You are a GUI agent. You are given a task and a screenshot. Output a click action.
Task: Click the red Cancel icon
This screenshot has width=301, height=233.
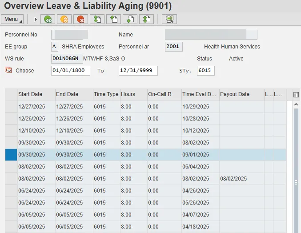(x=80, y=19)
